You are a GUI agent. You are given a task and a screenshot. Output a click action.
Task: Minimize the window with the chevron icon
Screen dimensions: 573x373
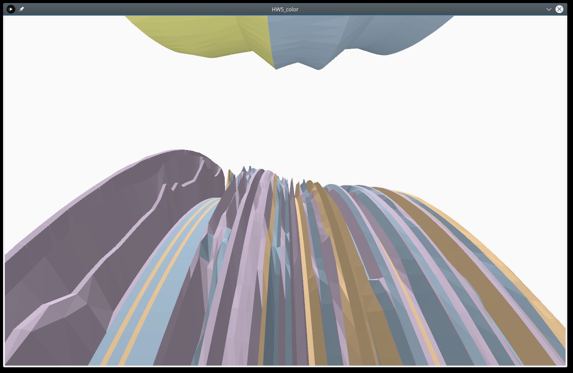(548, 9)
